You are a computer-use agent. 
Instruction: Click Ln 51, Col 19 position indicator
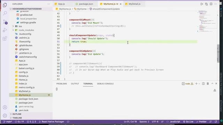[x=130, y=122]
